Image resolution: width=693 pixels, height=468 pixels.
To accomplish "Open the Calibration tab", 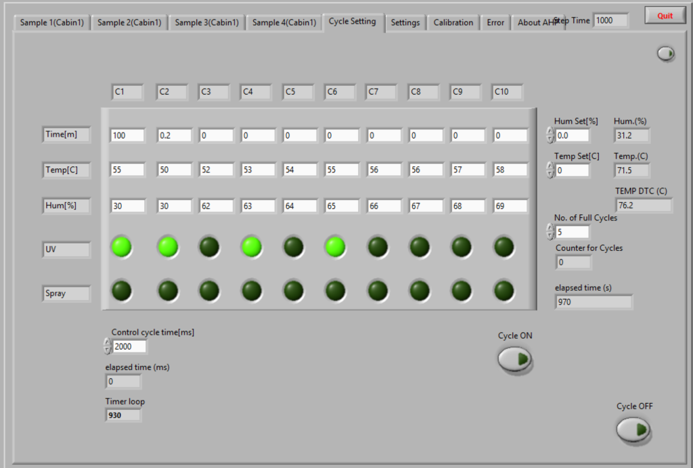I will pos(453,22).
